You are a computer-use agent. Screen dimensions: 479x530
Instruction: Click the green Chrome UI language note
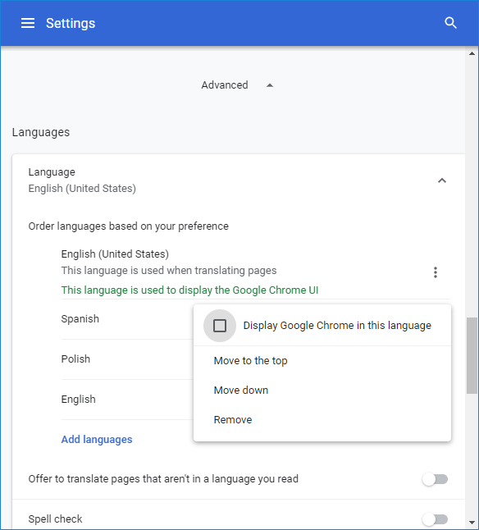[189, 290]
